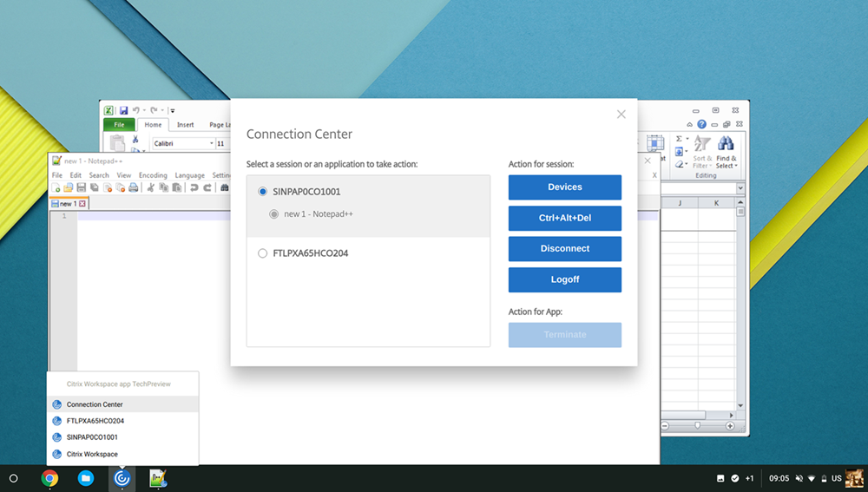
Task: Click the Excel Cut scissors icon
Action: point(135,139)
